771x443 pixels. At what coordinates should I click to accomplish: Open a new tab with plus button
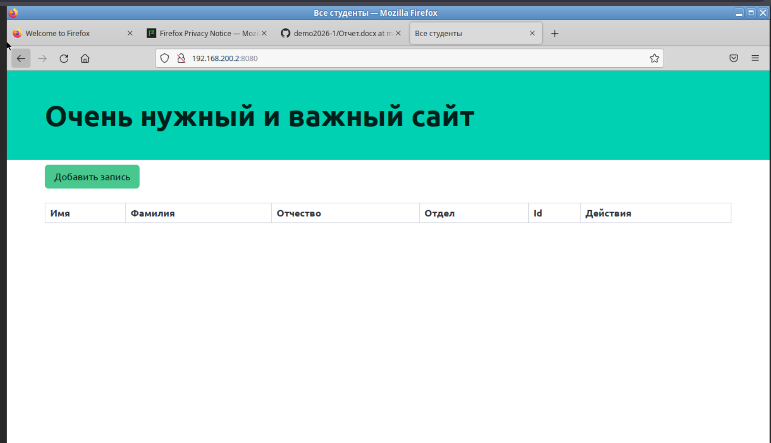tap(555, 34)
